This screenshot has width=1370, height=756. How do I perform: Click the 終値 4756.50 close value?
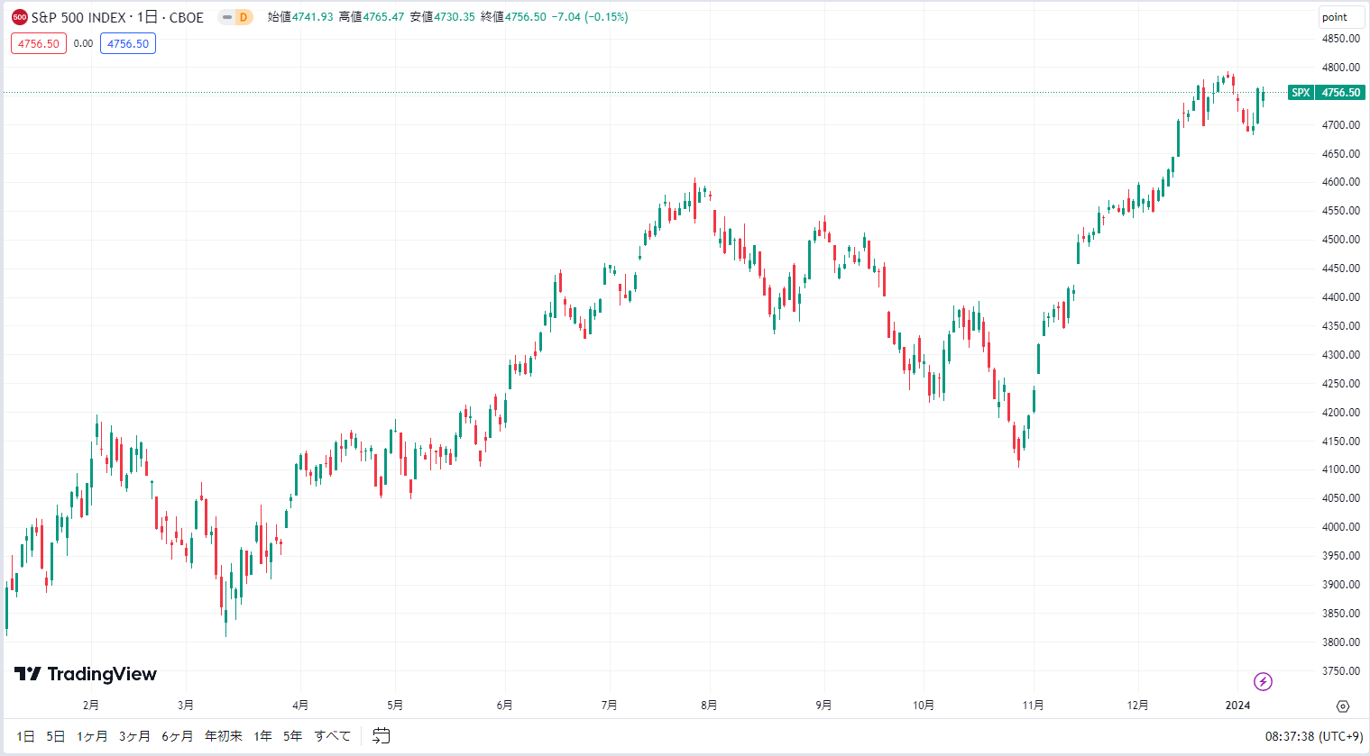click(513, 17)
